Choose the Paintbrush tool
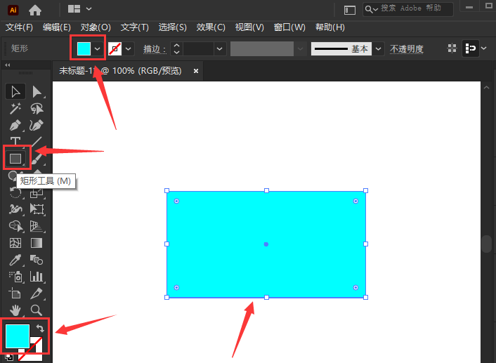This screenshot has width=496, height=363. pyautogui.click(x=37, y=159)
